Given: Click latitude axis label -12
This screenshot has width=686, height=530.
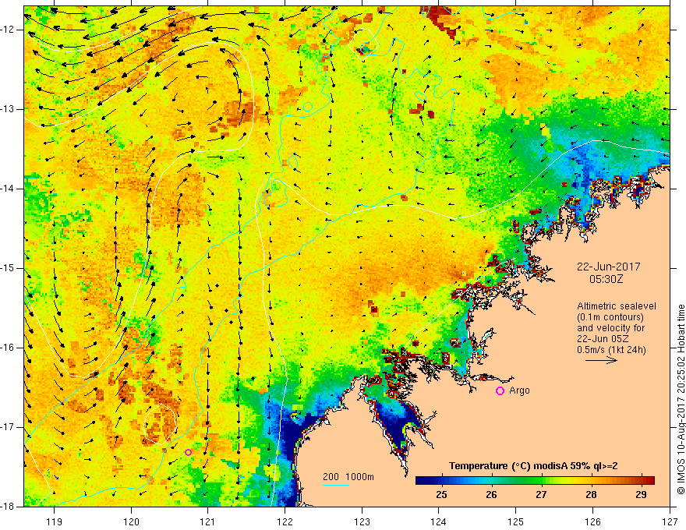Looking at the screenshot, I should pyautogui.click(x=8, y=30).
